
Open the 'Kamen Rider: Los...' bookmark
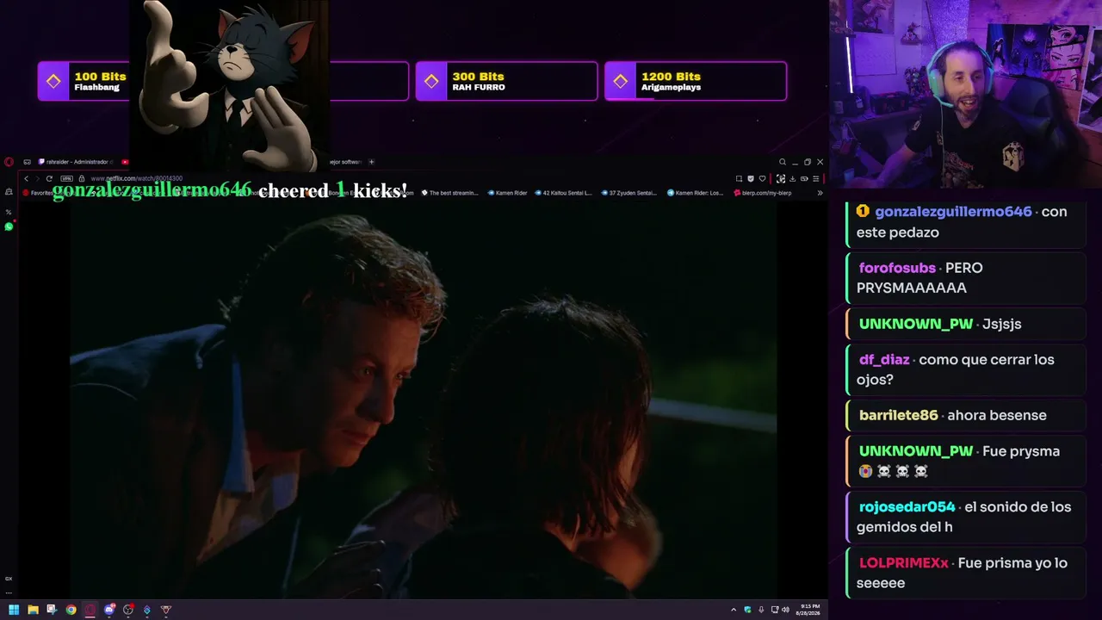696,193
